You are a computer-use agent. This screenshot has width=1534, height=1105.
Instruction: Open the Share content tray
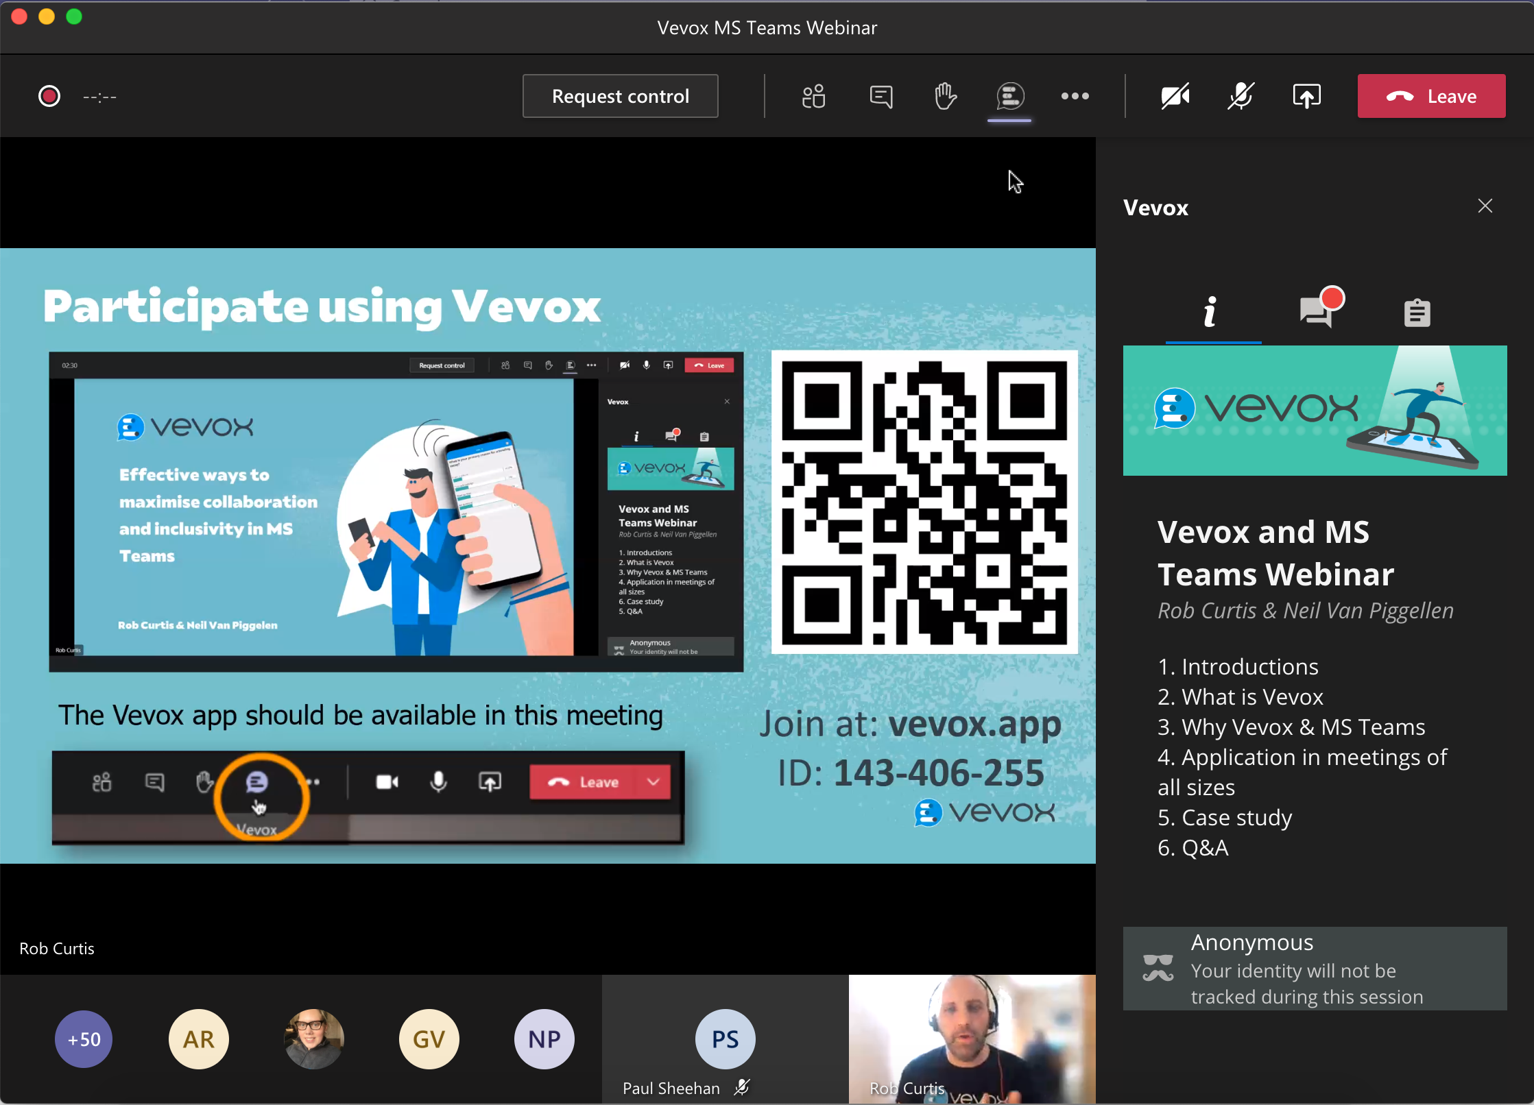pos(1306,96)
